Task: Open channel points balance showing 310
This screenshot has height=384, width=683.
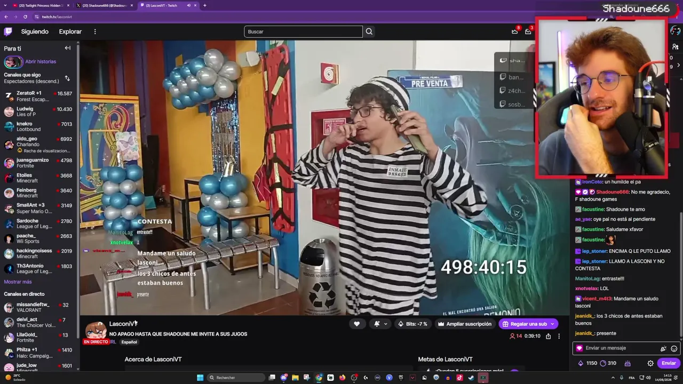Action: (608, 363)
